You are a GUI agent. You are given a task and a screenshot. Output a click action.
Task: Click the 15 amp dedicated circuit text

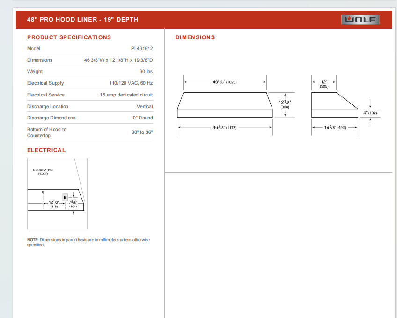tap(126, 95)
